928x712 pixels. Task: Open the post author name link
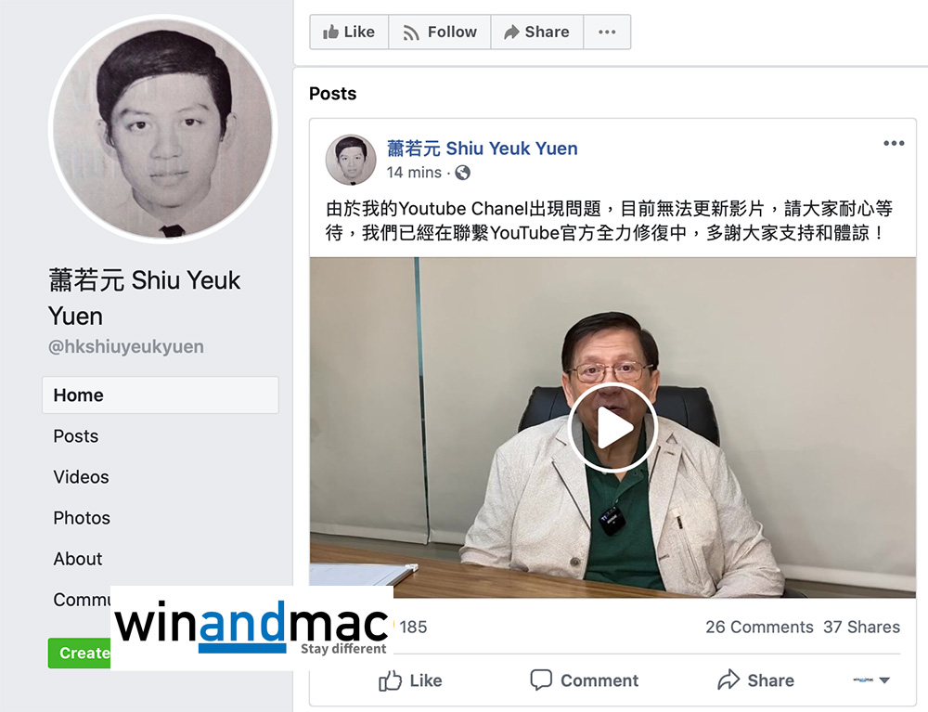483,148
